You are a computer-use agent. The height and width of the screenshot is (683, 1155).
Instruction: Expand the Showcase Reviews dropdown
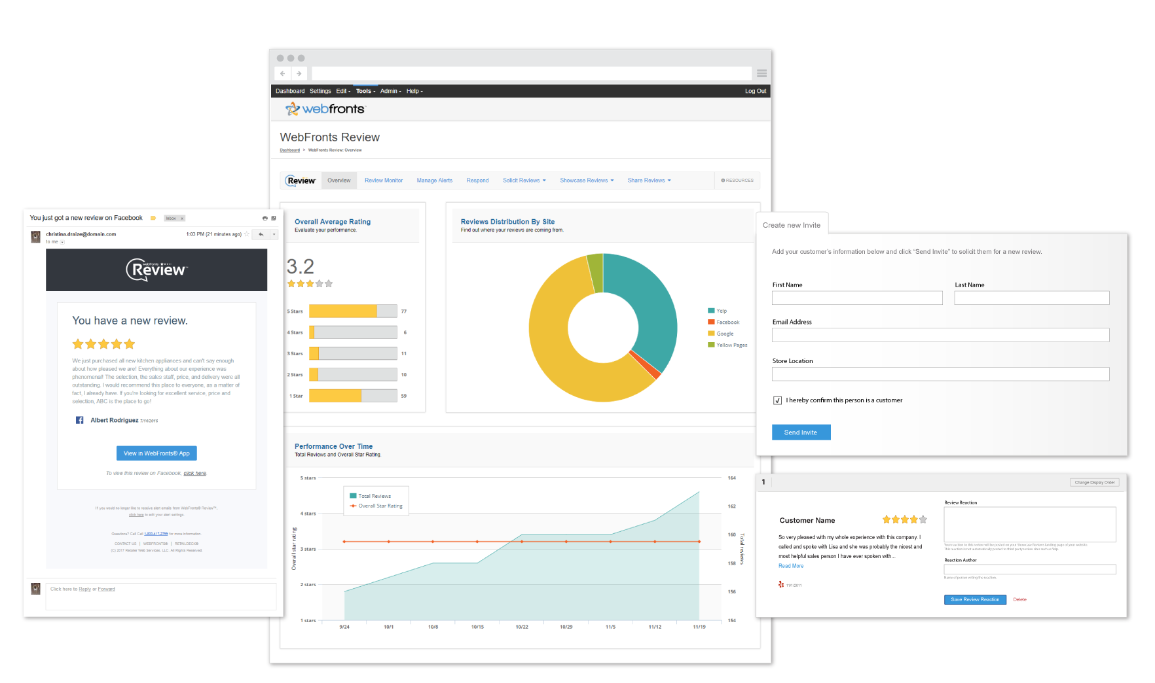pyautogui.click(x=587, y=181)
